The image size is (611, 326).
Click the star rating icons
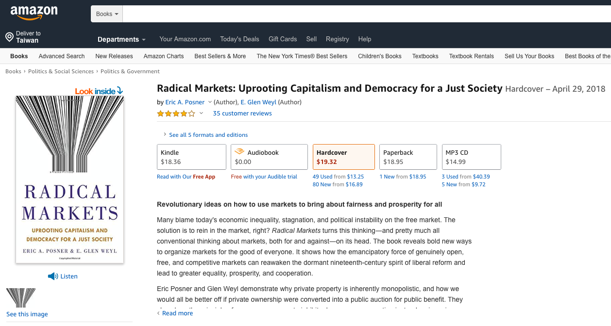176,114
